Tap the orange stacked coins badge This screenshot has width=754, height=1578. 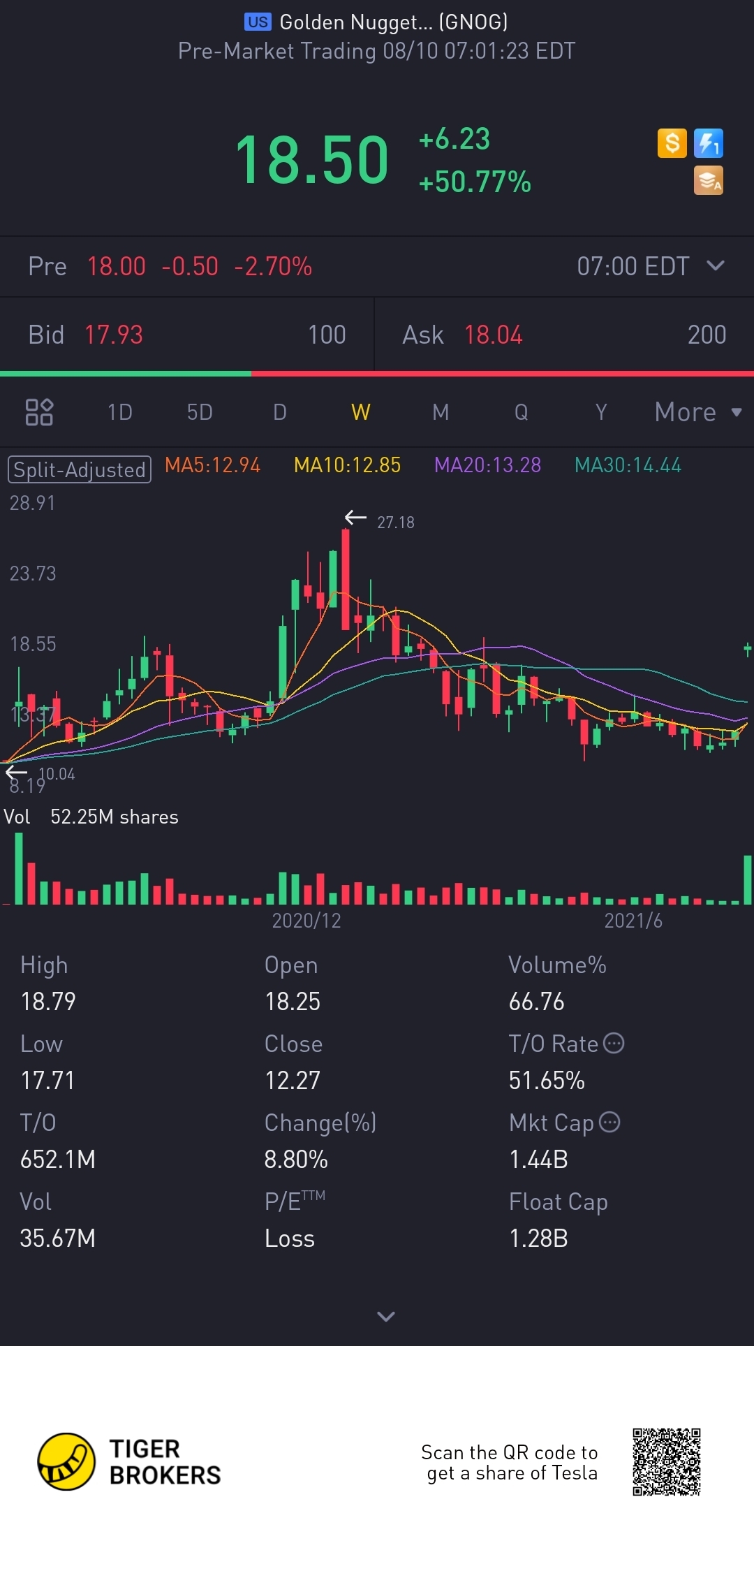[709, 180]
